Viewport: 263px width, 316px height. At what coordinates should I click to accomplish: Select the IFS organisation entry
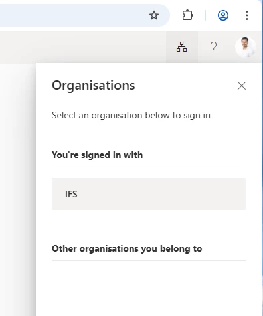click(149, 194)
